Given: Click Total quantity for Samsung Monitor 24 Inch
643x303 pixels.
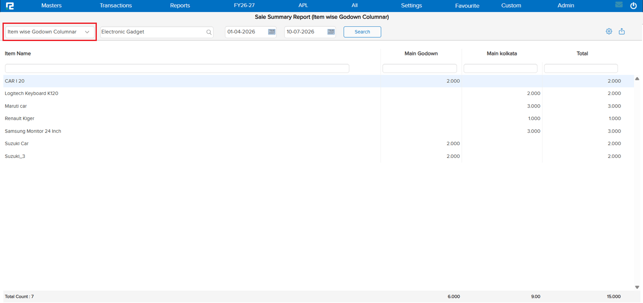Looking at the screenshot, I should tap(614, 131).
